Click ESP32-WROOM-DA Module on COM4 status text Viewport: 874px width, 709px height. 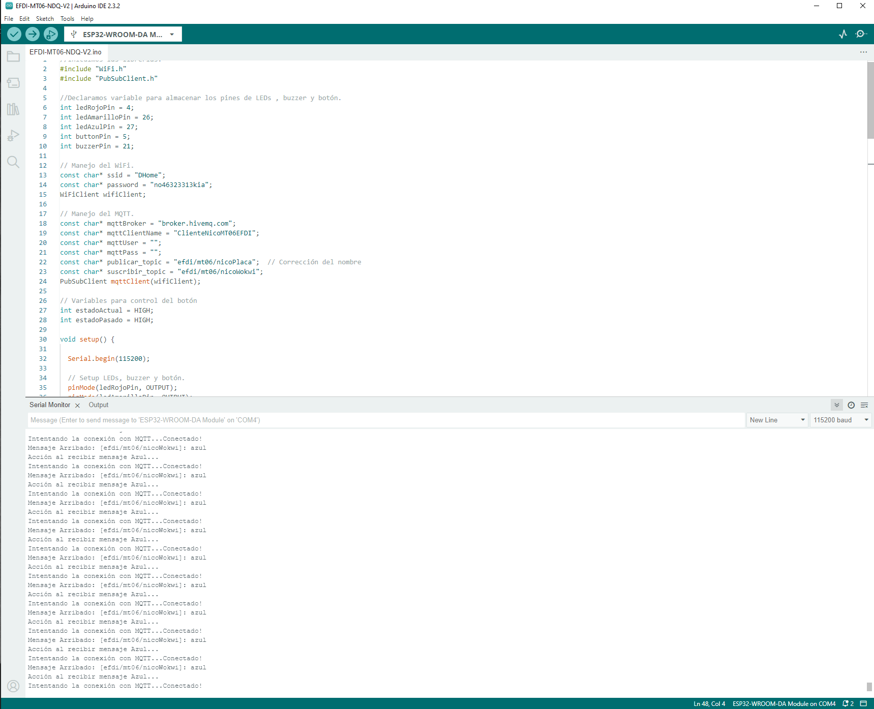[784, 703]
